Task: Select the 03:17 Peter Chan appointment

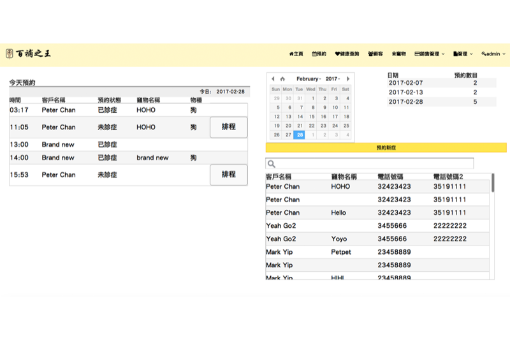Action: 128,110
